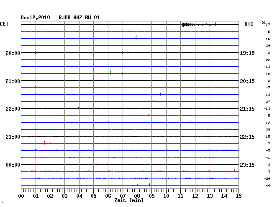The width and height of the screenshot is (272, 207).
Task: Select DC value 12
Action: pos(268,123)
